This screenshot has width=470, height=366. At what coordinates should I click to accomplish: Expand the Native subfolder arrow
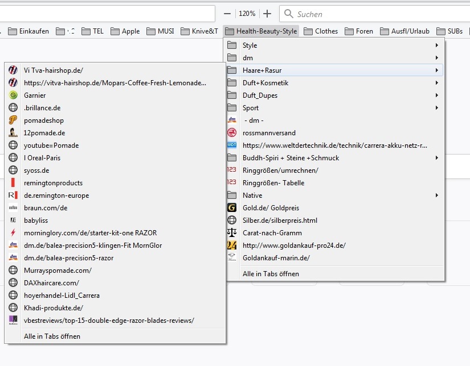(x=437, y=196)
